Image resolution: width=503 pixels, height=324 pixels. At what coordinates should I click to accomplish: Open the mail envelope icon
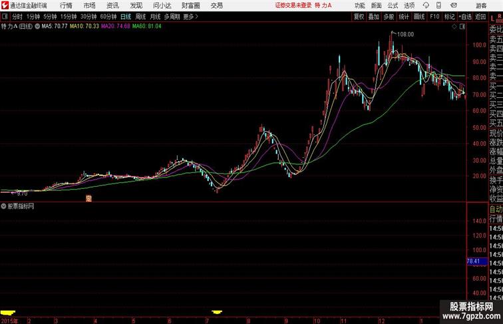(x=454, y=5)
